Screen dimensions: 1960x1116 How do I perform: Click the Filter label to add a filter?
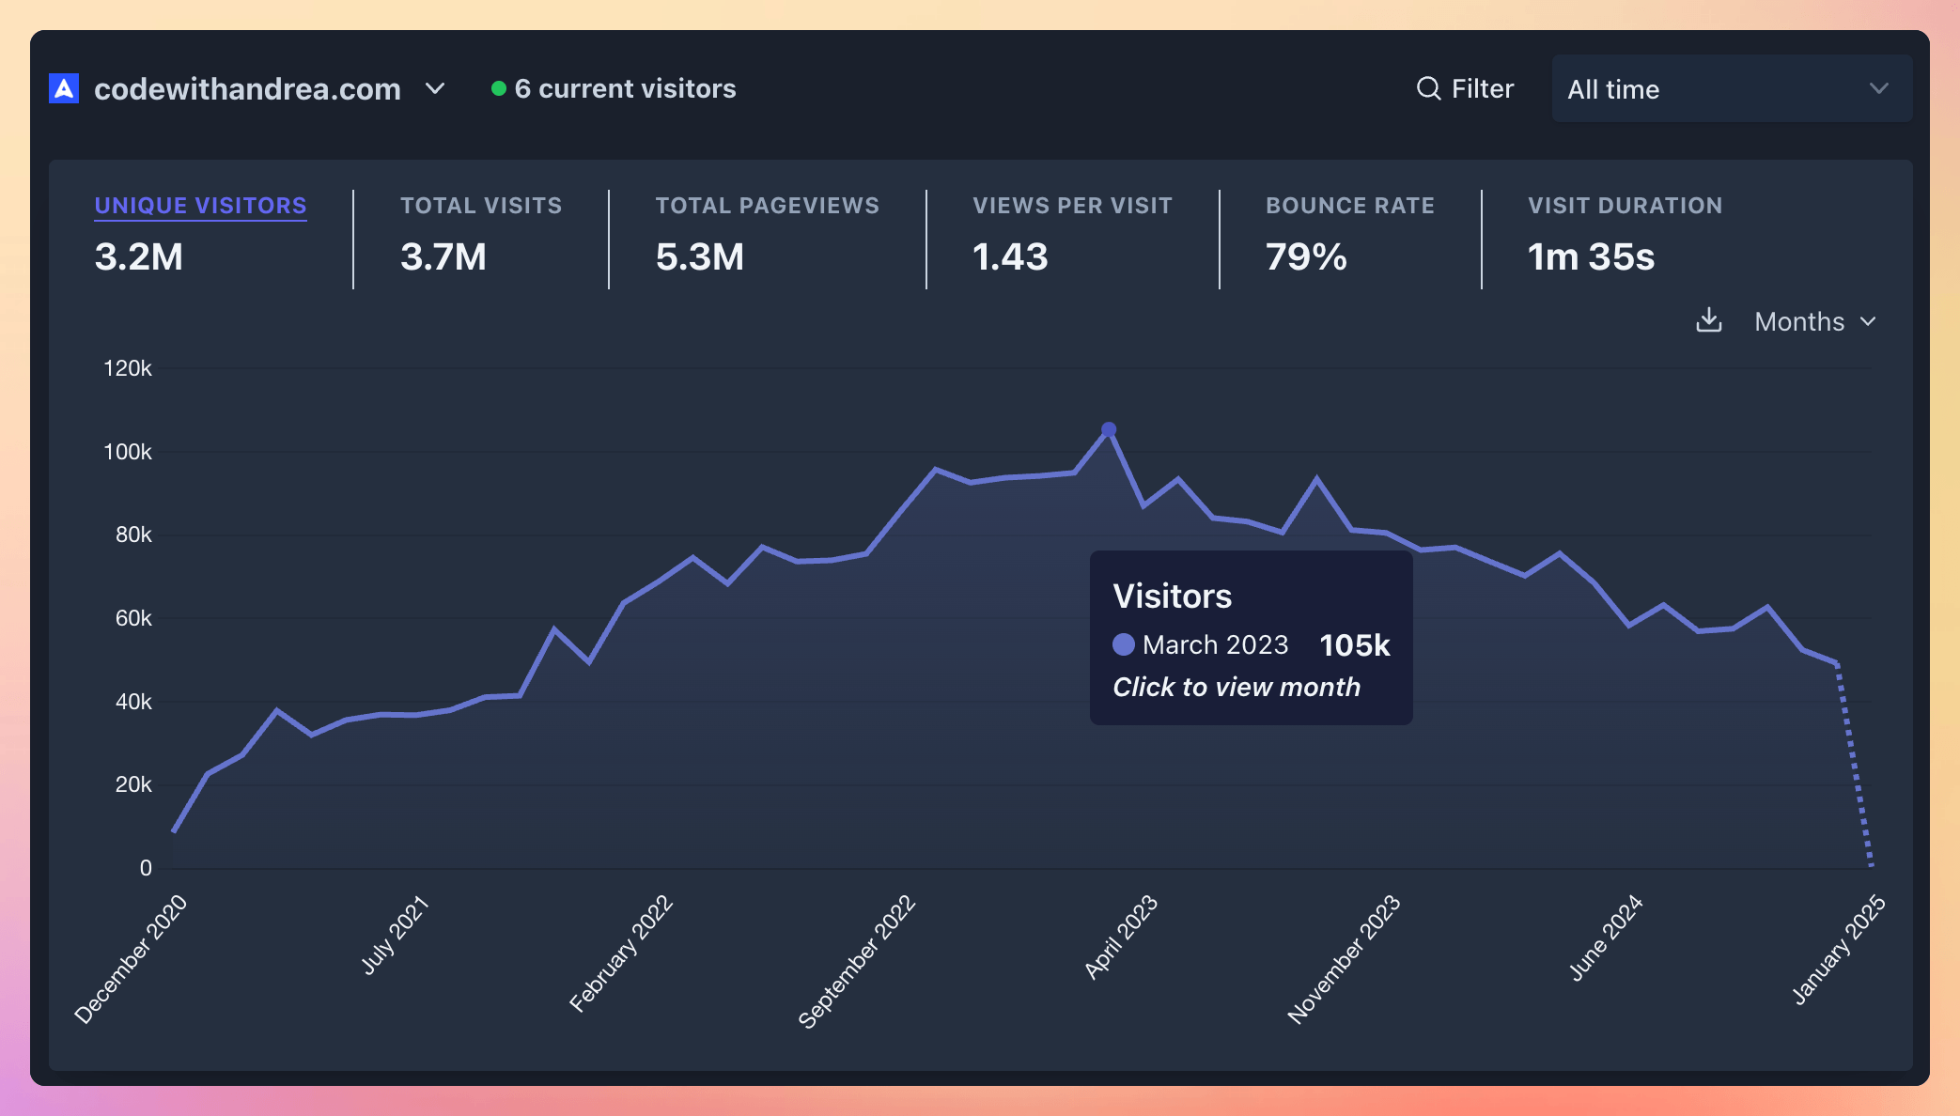[1483, 87]
